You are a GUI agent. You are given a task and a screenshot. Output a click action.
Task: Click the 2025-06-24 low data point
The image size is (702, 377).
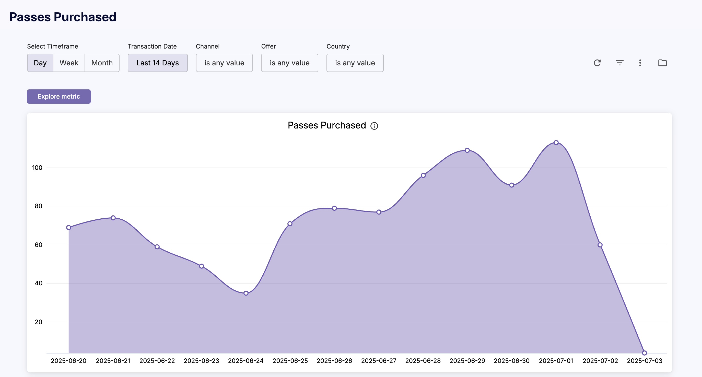coord(246,293)
